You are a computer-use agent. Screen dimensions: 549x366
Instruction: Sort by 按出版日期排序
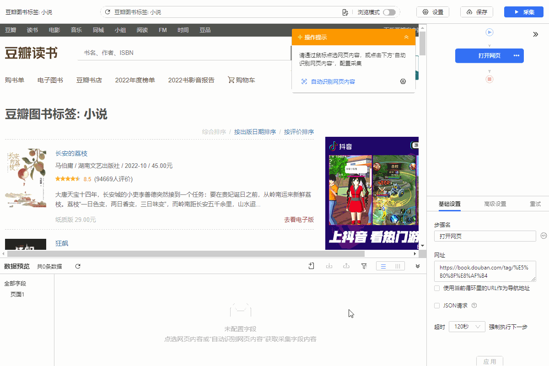[x=255, y=132]
